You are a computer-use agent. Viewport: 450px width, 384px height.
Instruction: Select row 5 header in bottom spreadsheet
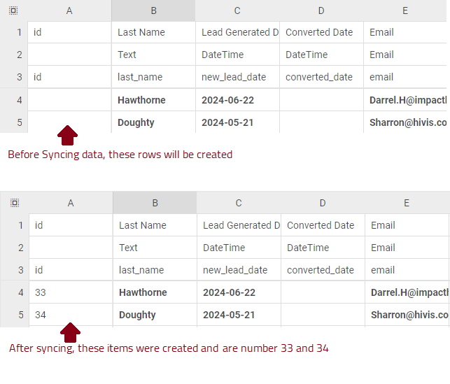(15, 315)
